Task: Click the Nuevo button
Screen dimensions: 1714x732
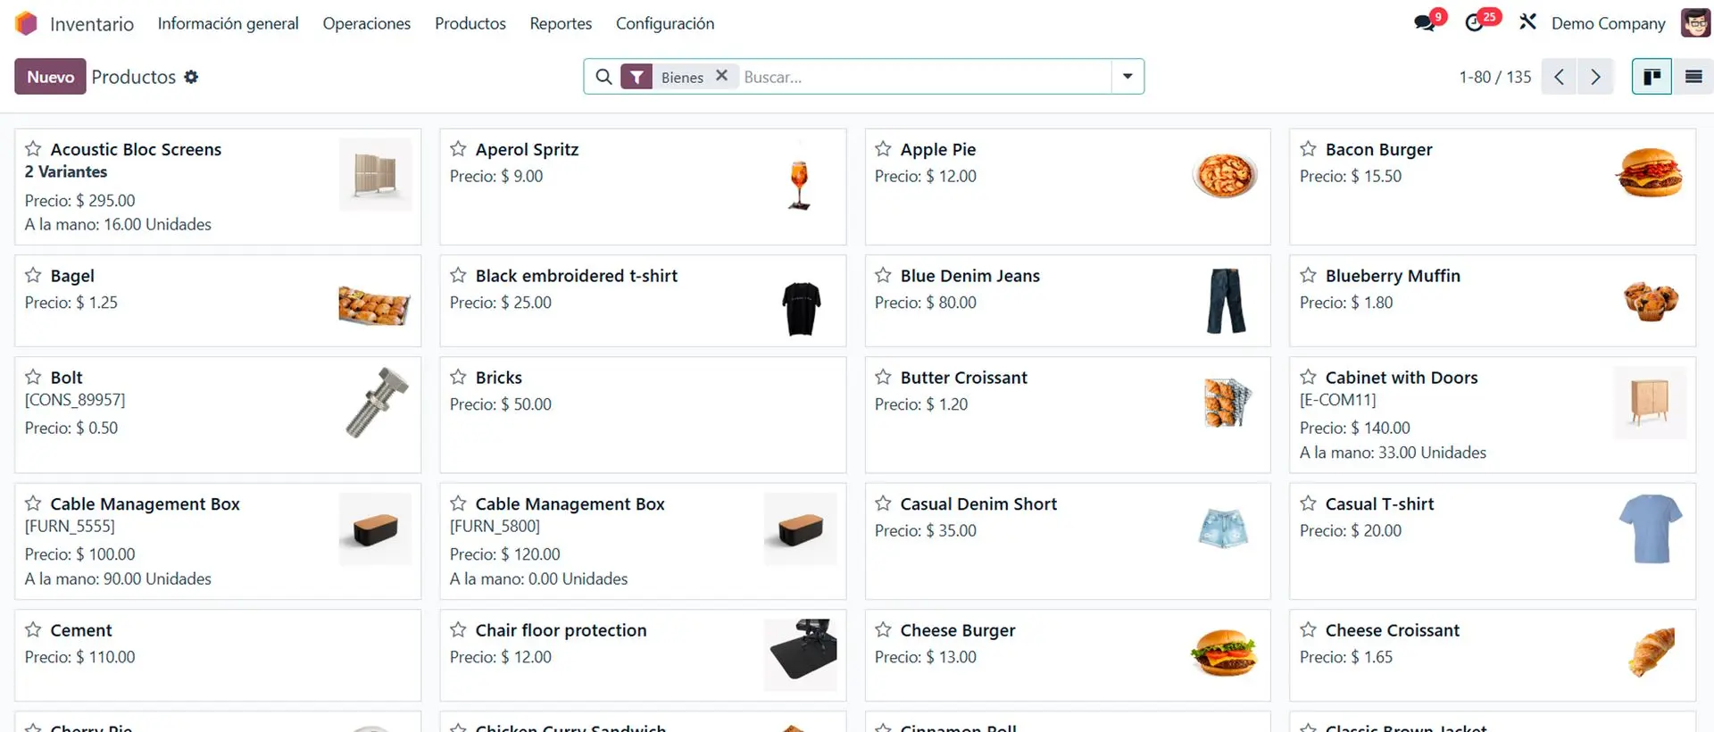Action: [x=50, y=77]
